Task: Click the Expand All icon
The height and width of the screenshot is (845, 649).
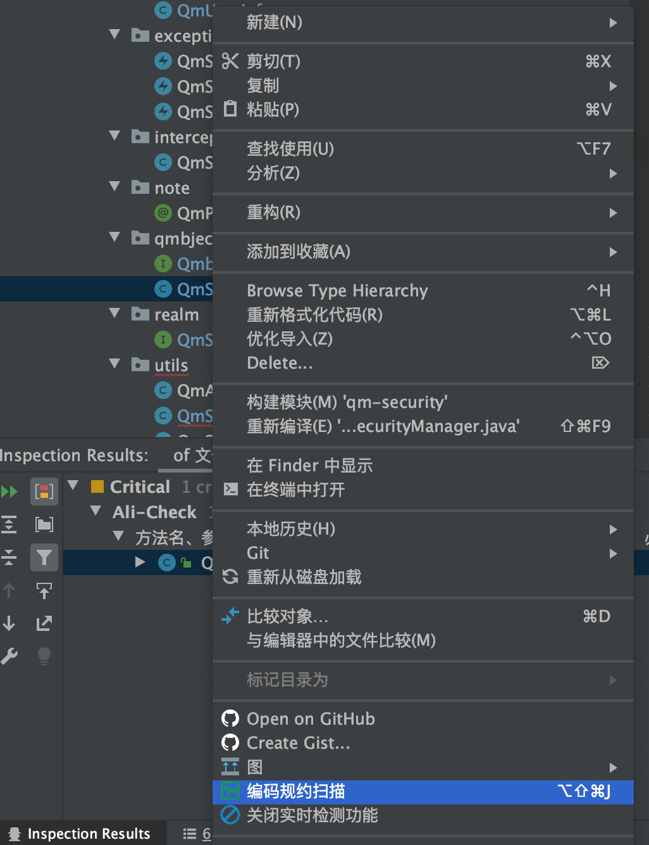Action: tap(9, 524)
